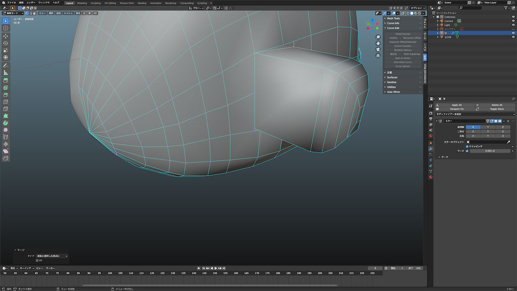This screenshot has height=291, width=517.
Task: Enable the Collection exclude checkbox
Action: click(x=438, y=17)
